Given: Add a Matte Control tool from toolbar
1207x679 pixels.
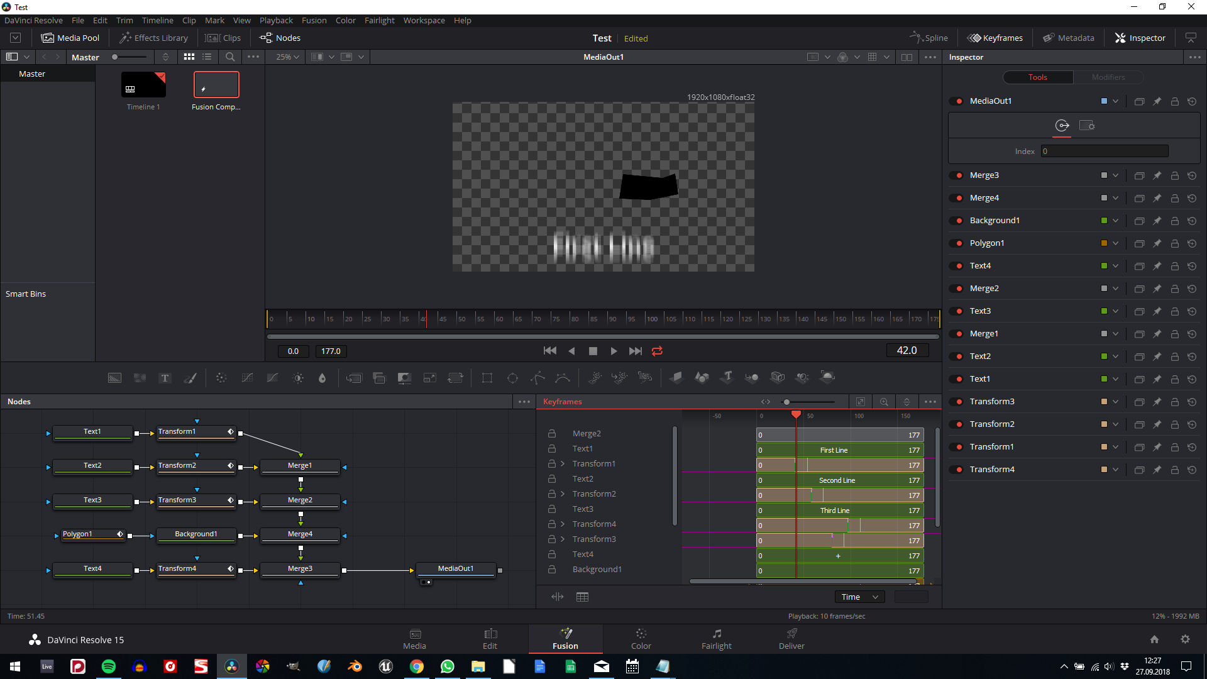Looking at the screenshot, I should (x=404, y=378).
